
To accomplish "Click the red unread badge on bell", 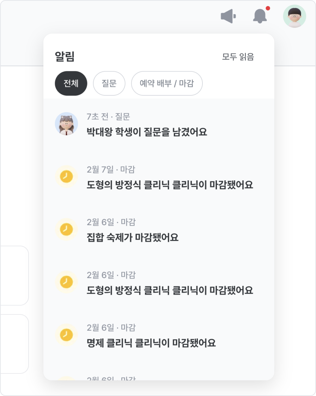I will (268, 8).
